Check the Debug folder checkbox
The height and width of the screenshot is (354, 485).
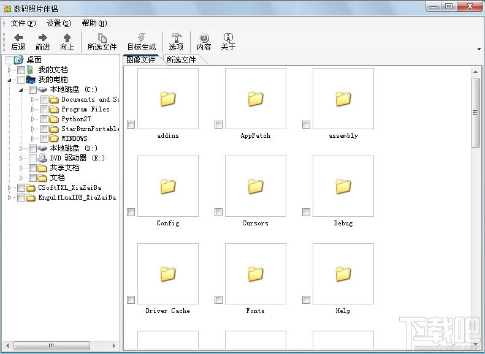tap(306, 212)
